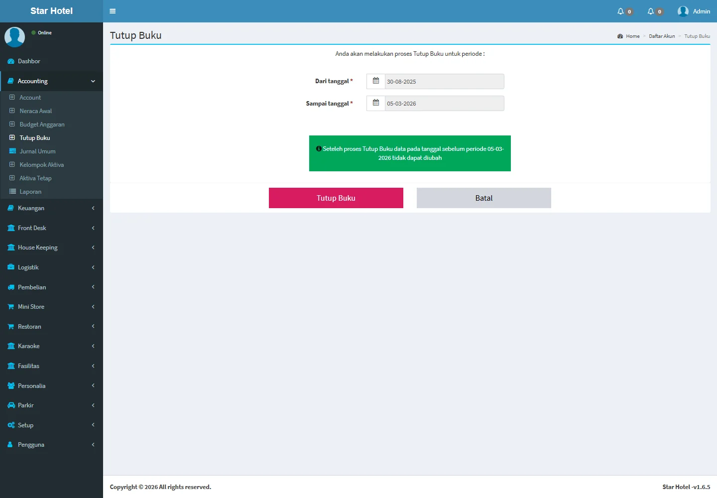The width and height of the screenshot is (717, 498).
Task: Open the second notification bell icon
Action: click(650, 11)
